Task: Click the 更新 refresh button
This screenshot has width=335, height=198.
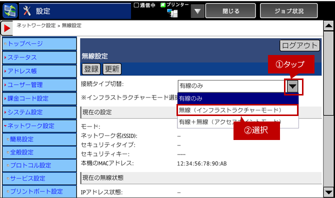Action: 112,69
